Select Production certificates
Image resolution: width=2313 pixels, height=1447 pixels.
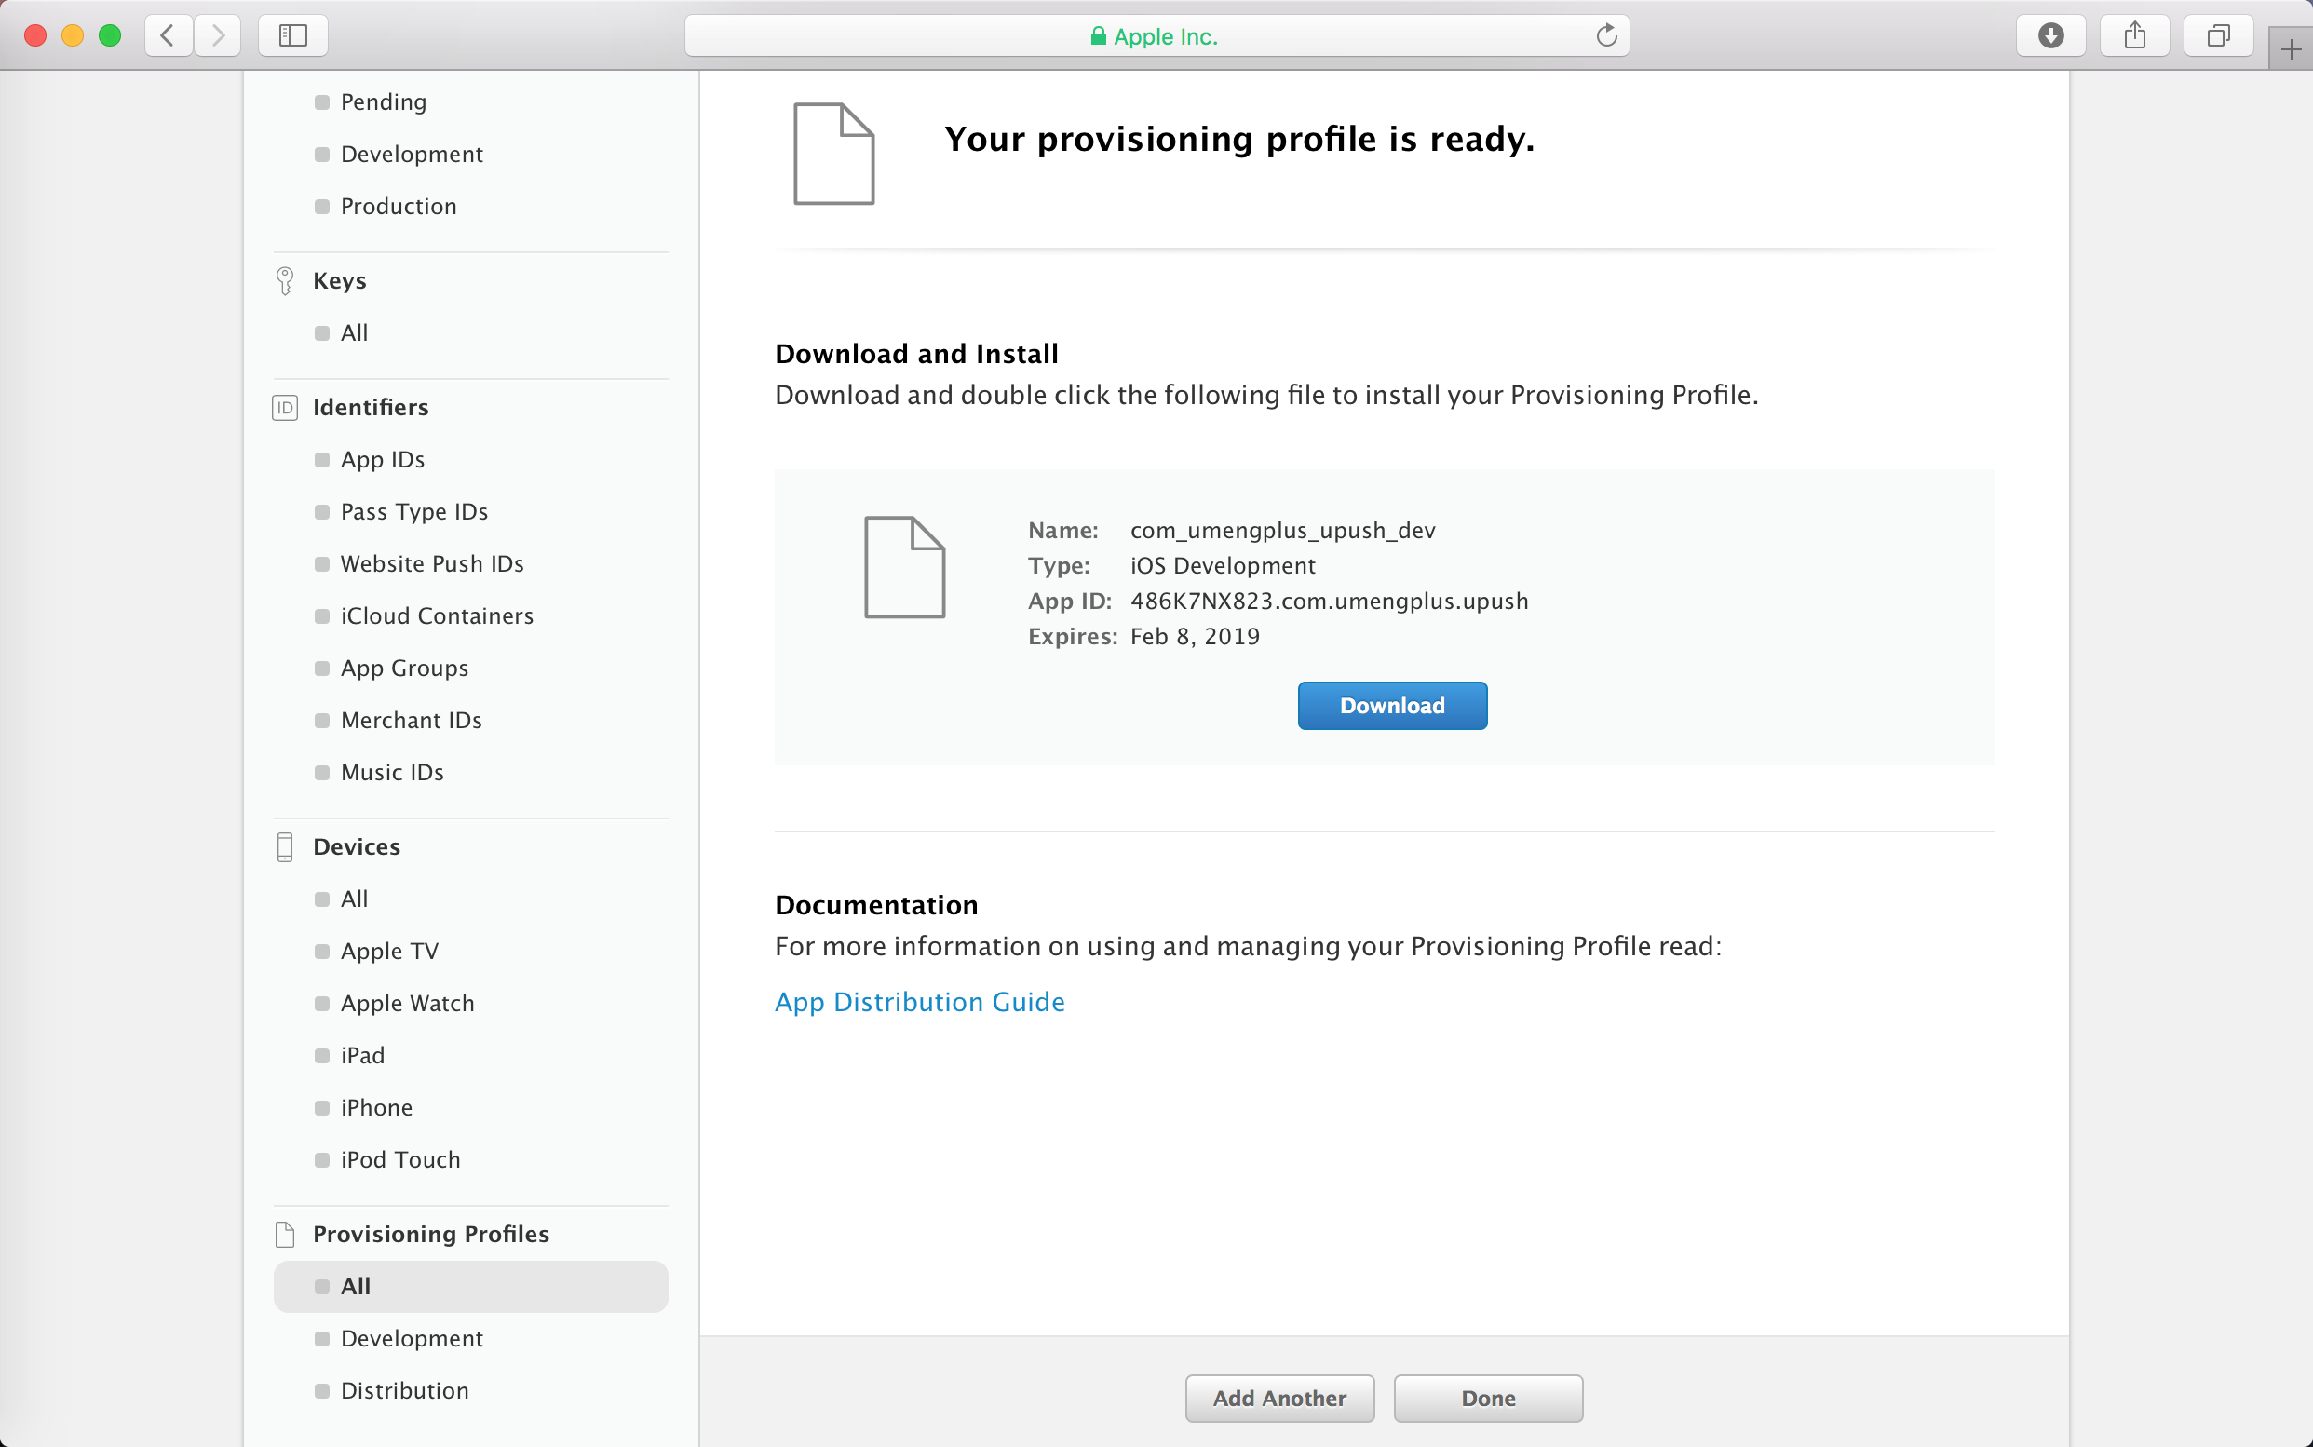[399, 207]
